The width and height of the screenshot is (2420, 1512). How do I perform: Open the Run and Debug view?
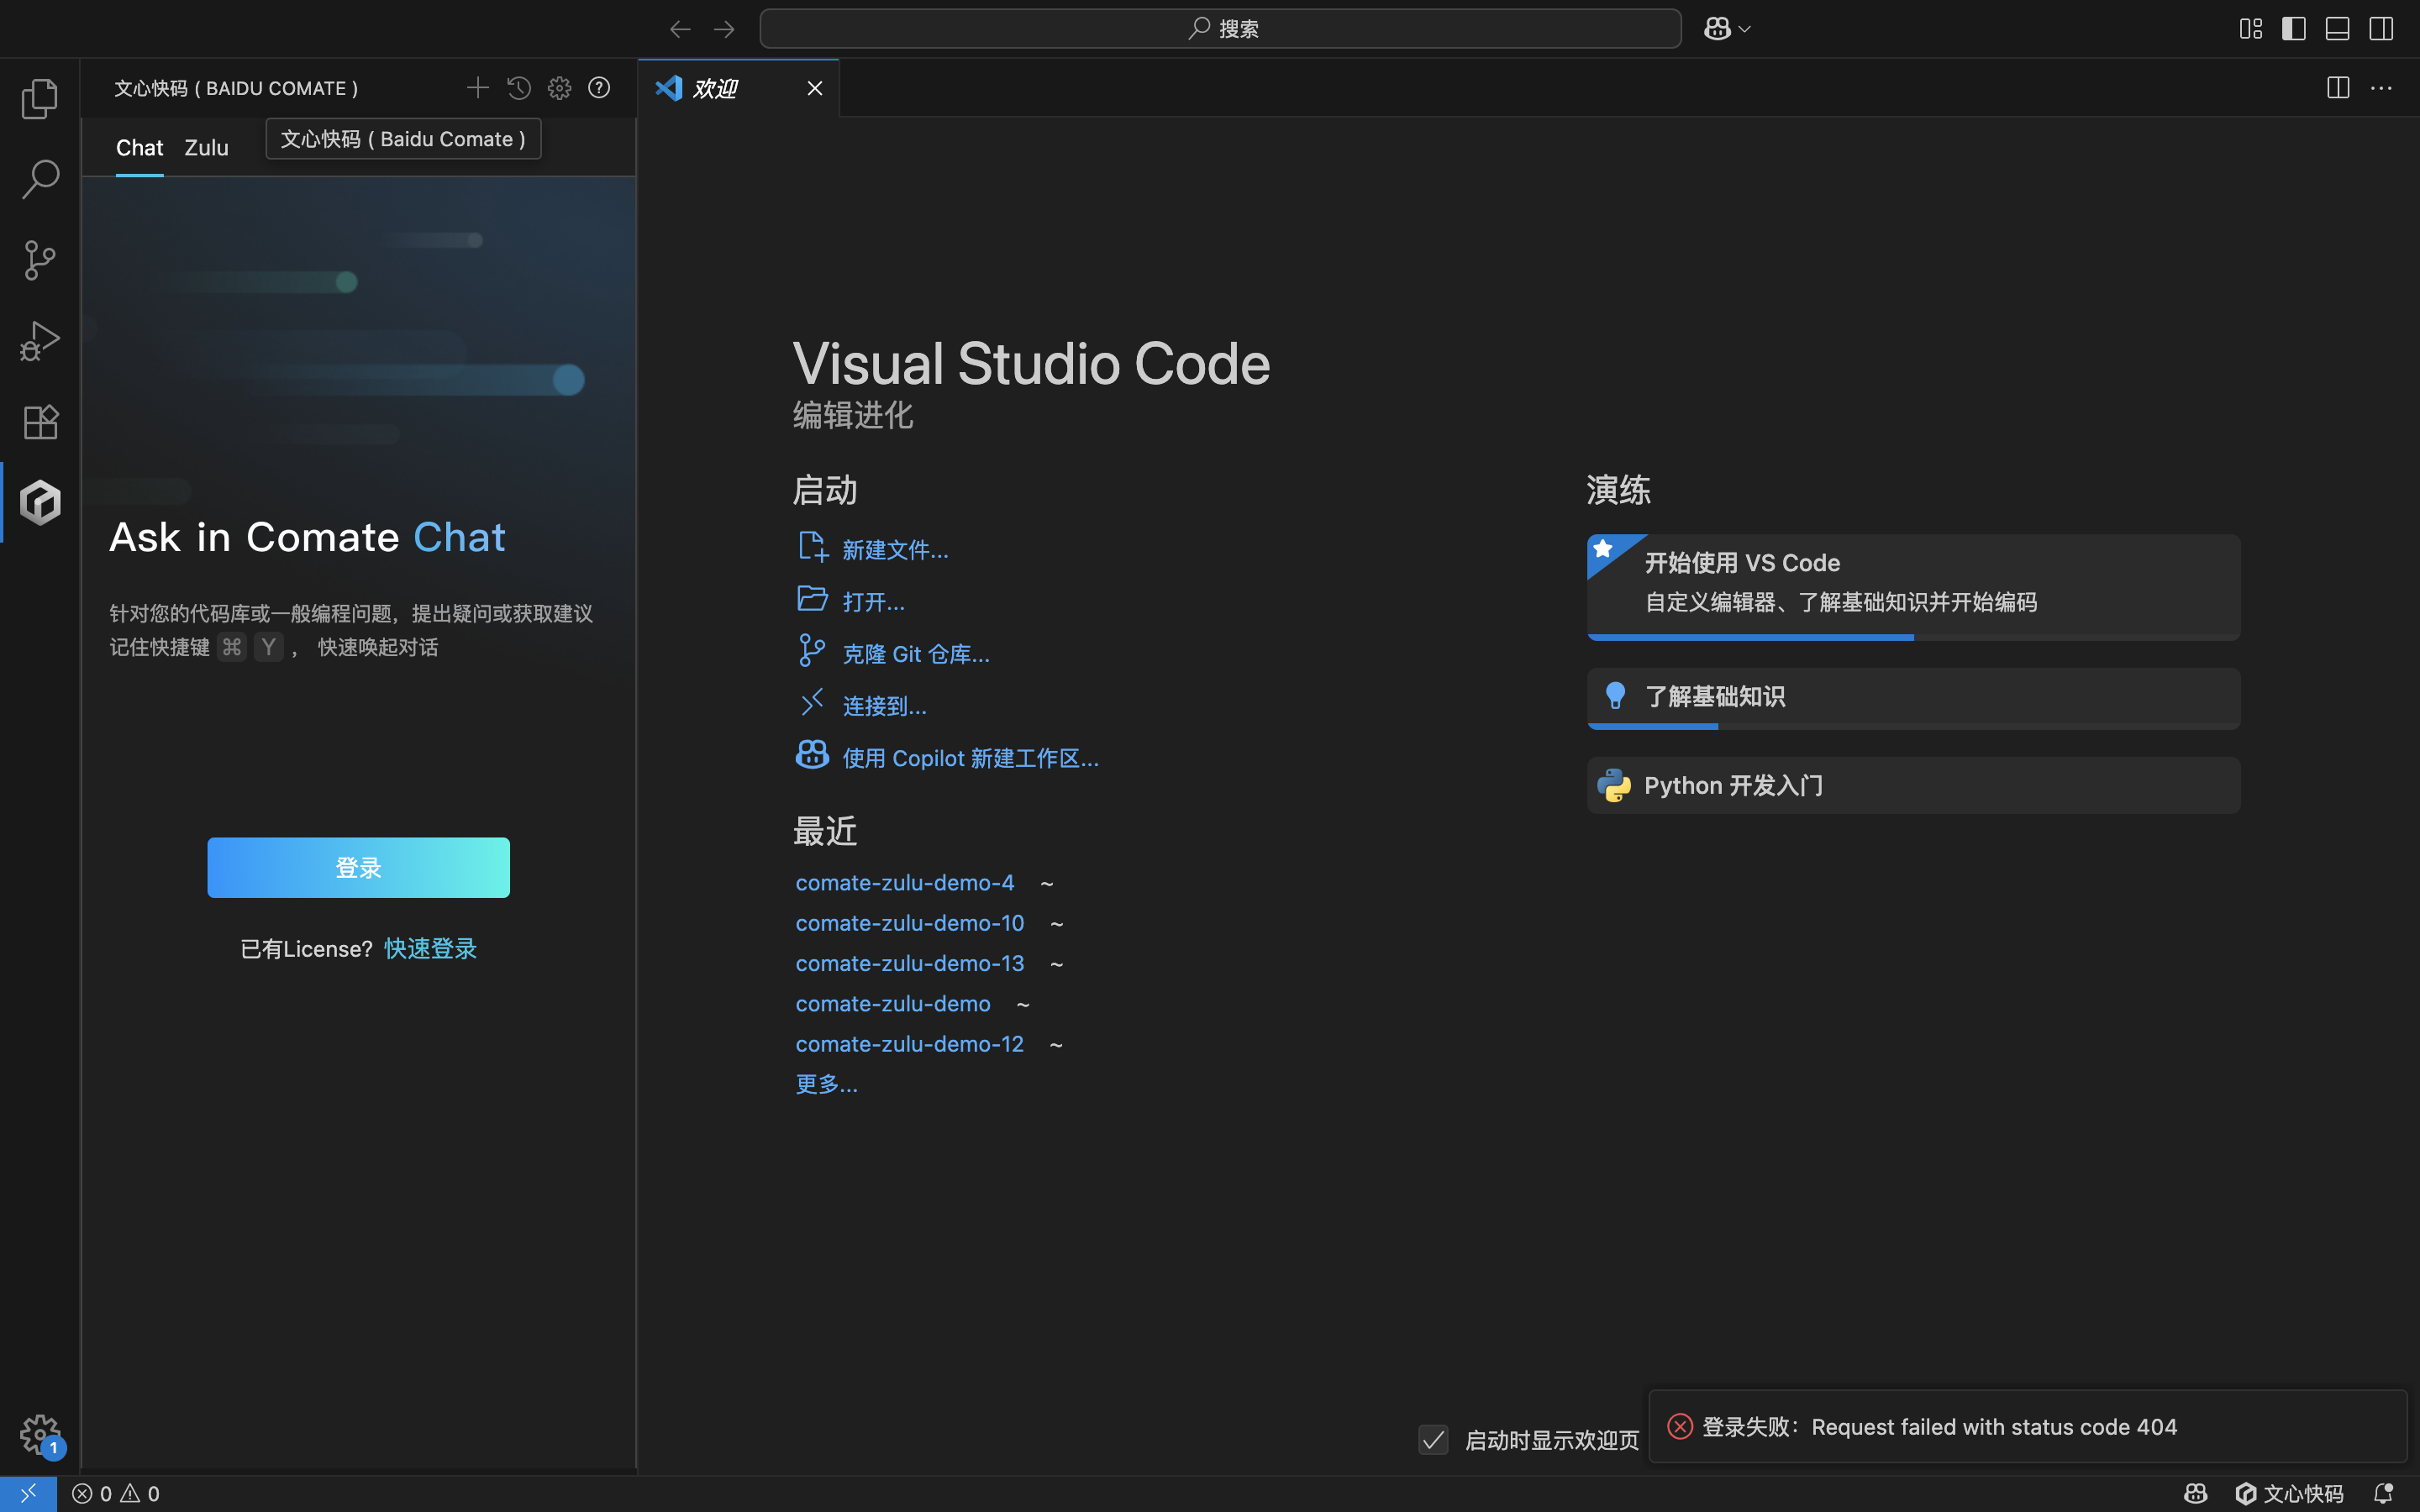(40, 341)
